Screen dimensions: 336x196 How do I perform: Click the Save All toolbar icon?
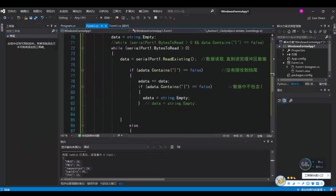(x=36, y=18)
